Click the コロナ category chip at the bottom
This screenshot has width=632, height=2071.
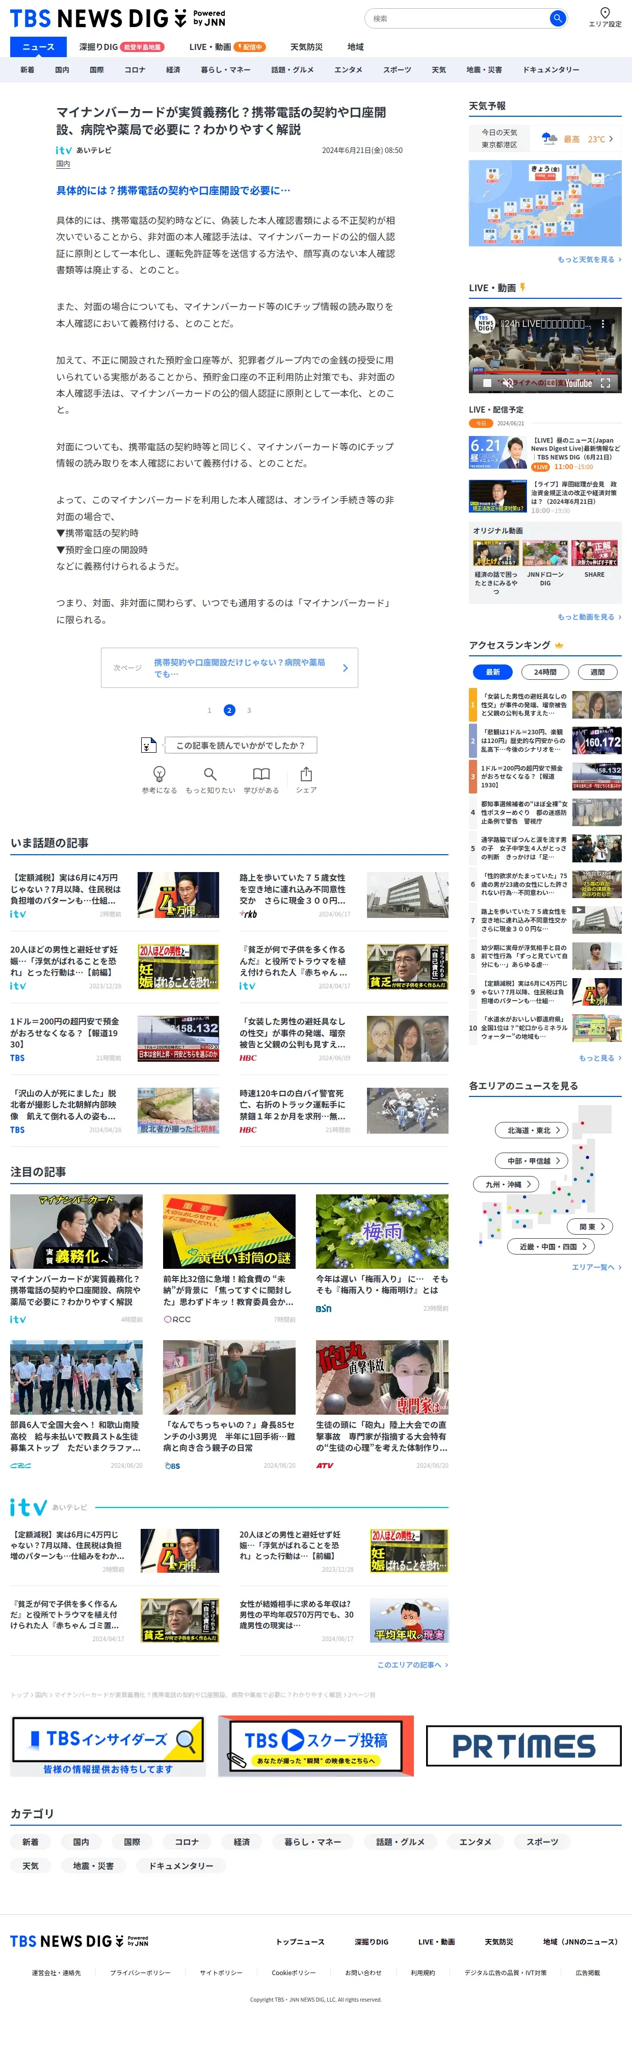point(187,1841)
